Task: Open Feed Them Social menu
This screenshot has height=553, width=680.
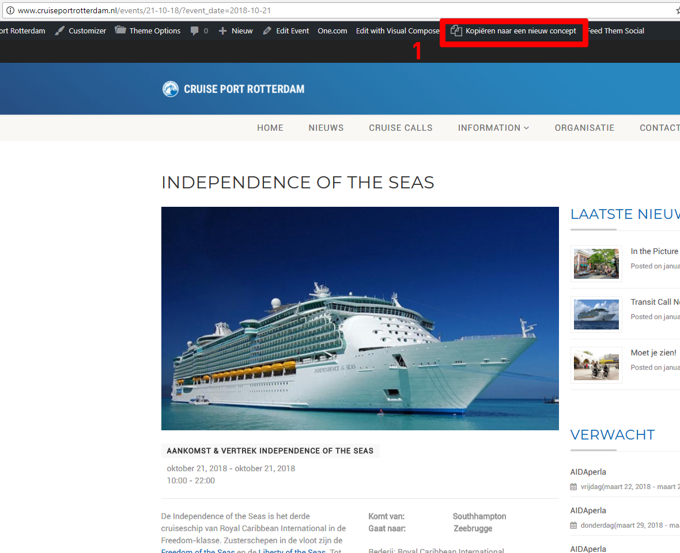Action: pyautogui.click(x=616, y=31)
